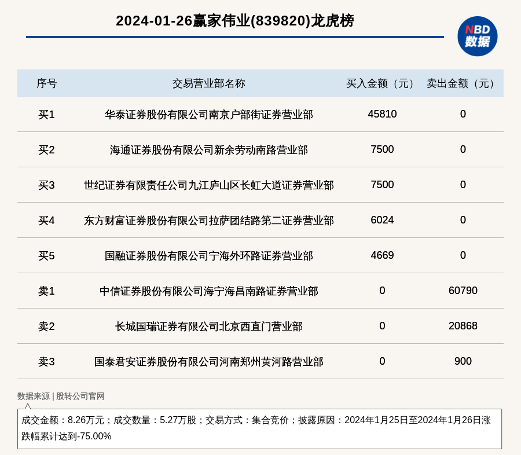Select the 买5 row label
Screen dimensions: 521x455
(46, 256)
